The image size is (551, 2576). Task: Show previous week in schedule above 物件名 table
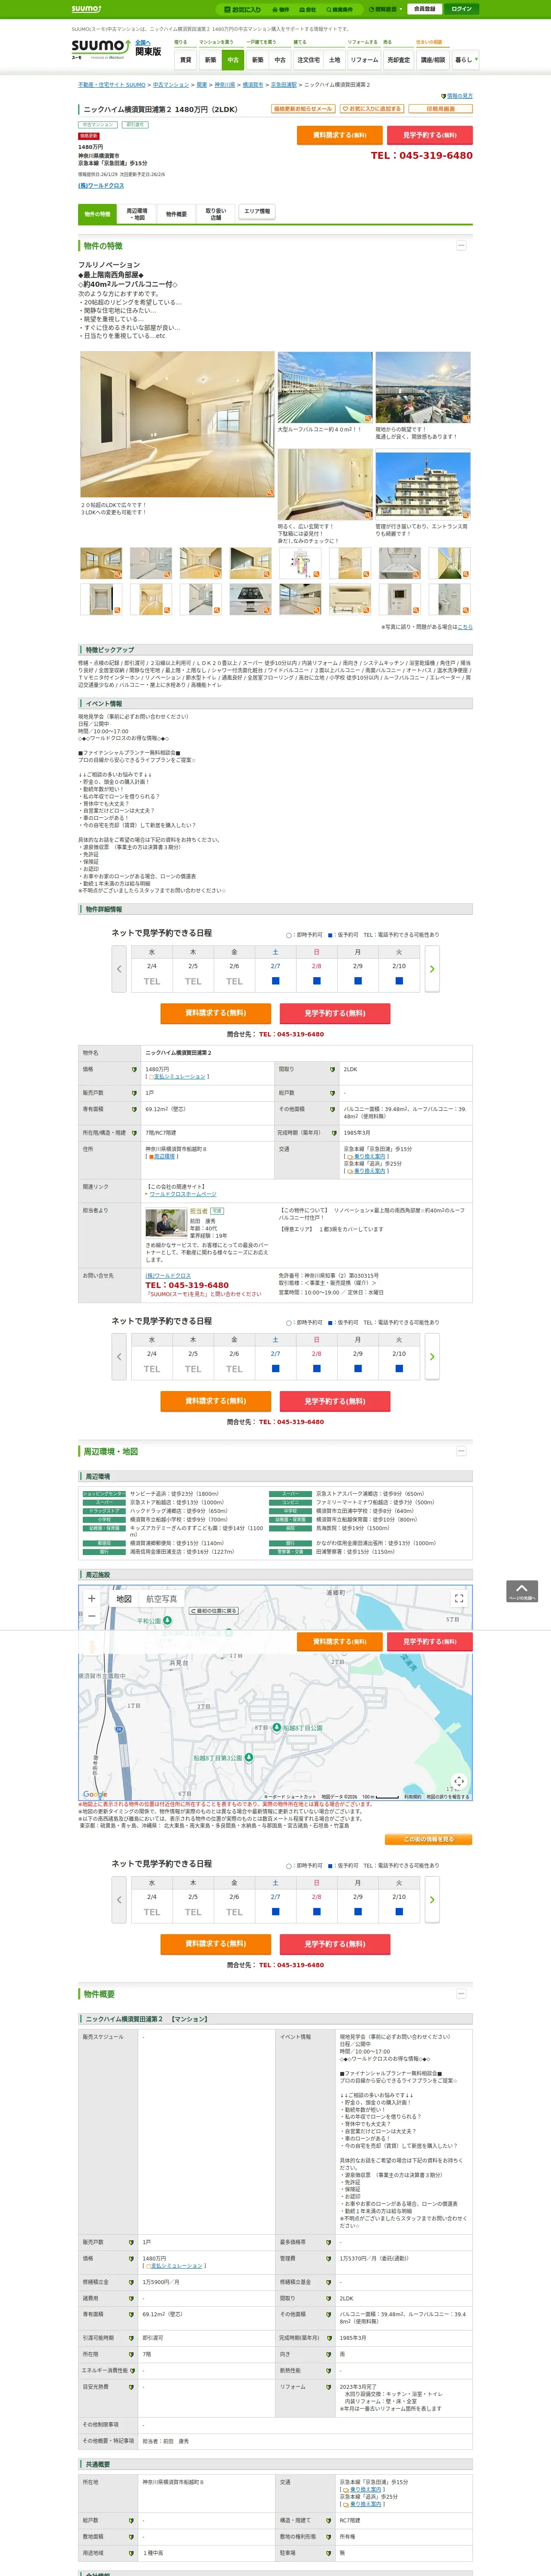click(119, 968)
